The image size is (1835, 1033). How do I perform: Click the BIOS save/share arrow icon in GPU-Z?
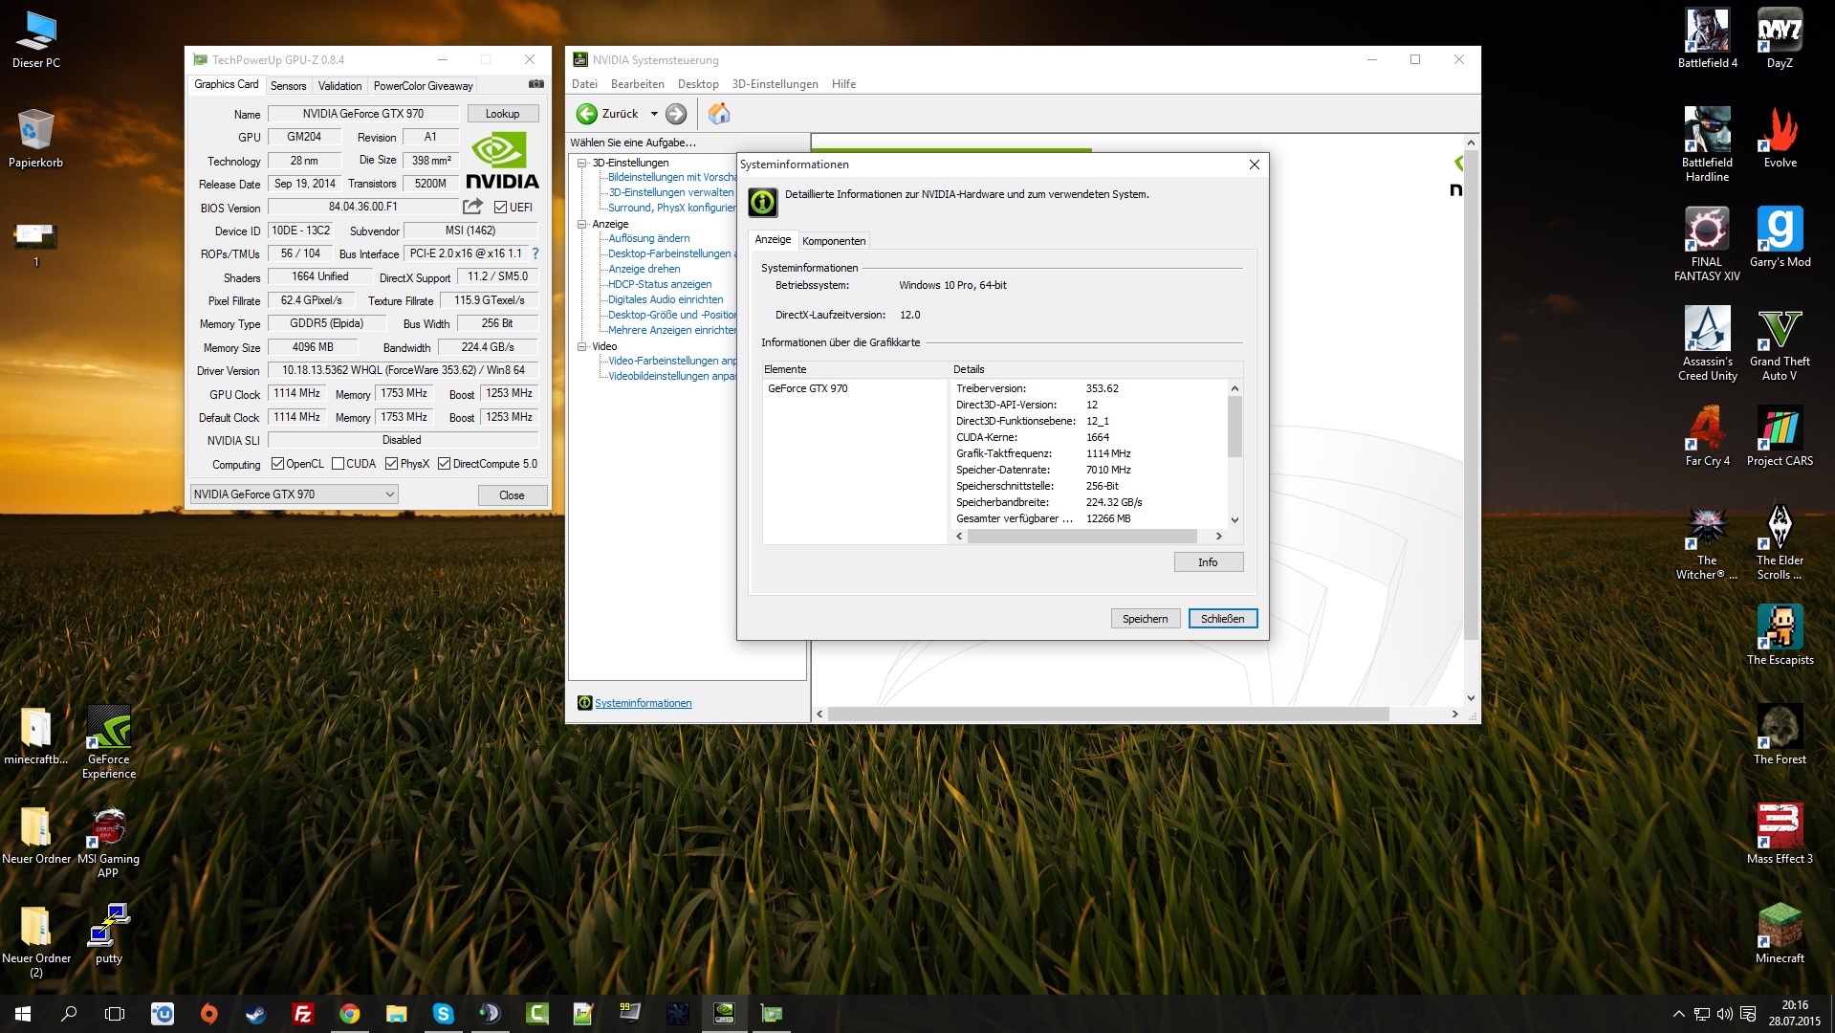(472, 207)
